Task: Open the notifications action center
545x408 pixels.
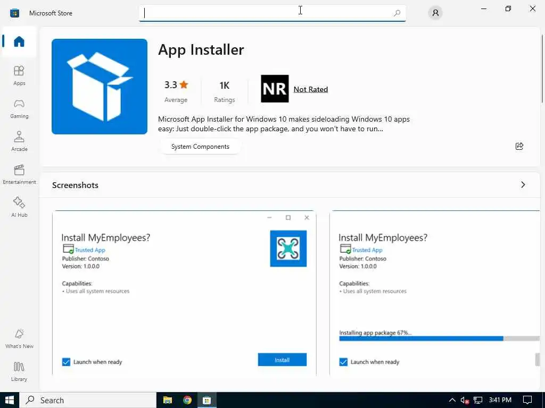Action: 527,400
